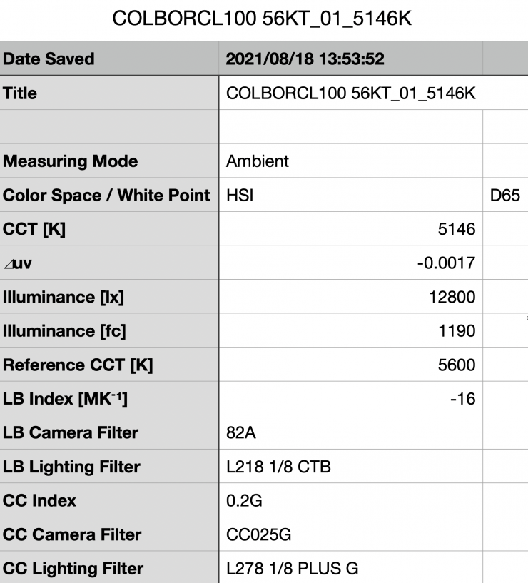Click the Illuminance lux value 12800
The height and width of the screenshot is (583, 528).
pos(350,298)
